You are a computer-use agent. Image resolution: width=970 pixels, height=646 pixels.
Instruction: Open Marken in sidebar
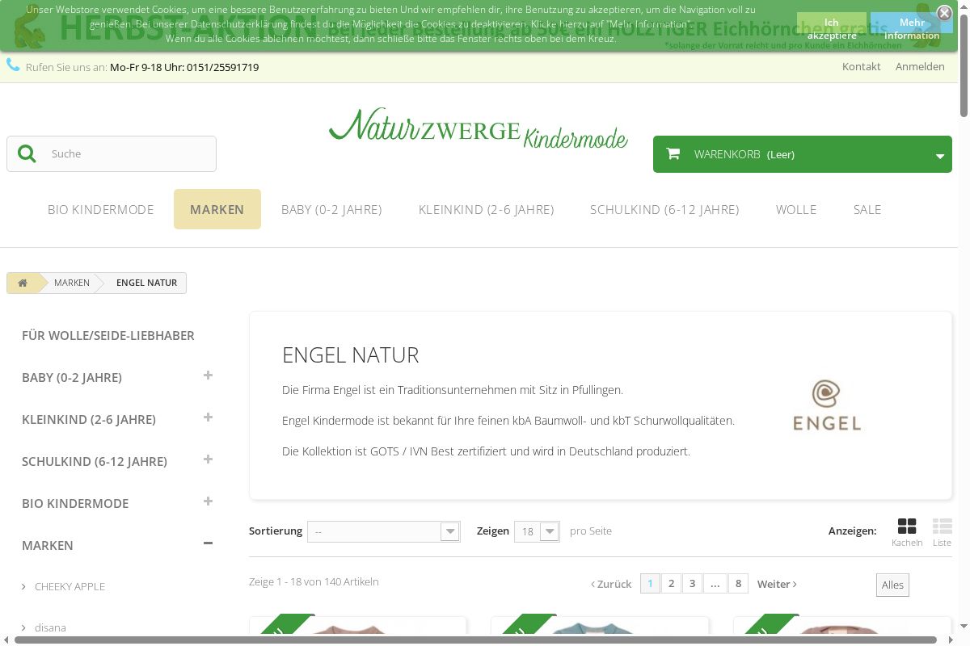[x=48, y=545]
